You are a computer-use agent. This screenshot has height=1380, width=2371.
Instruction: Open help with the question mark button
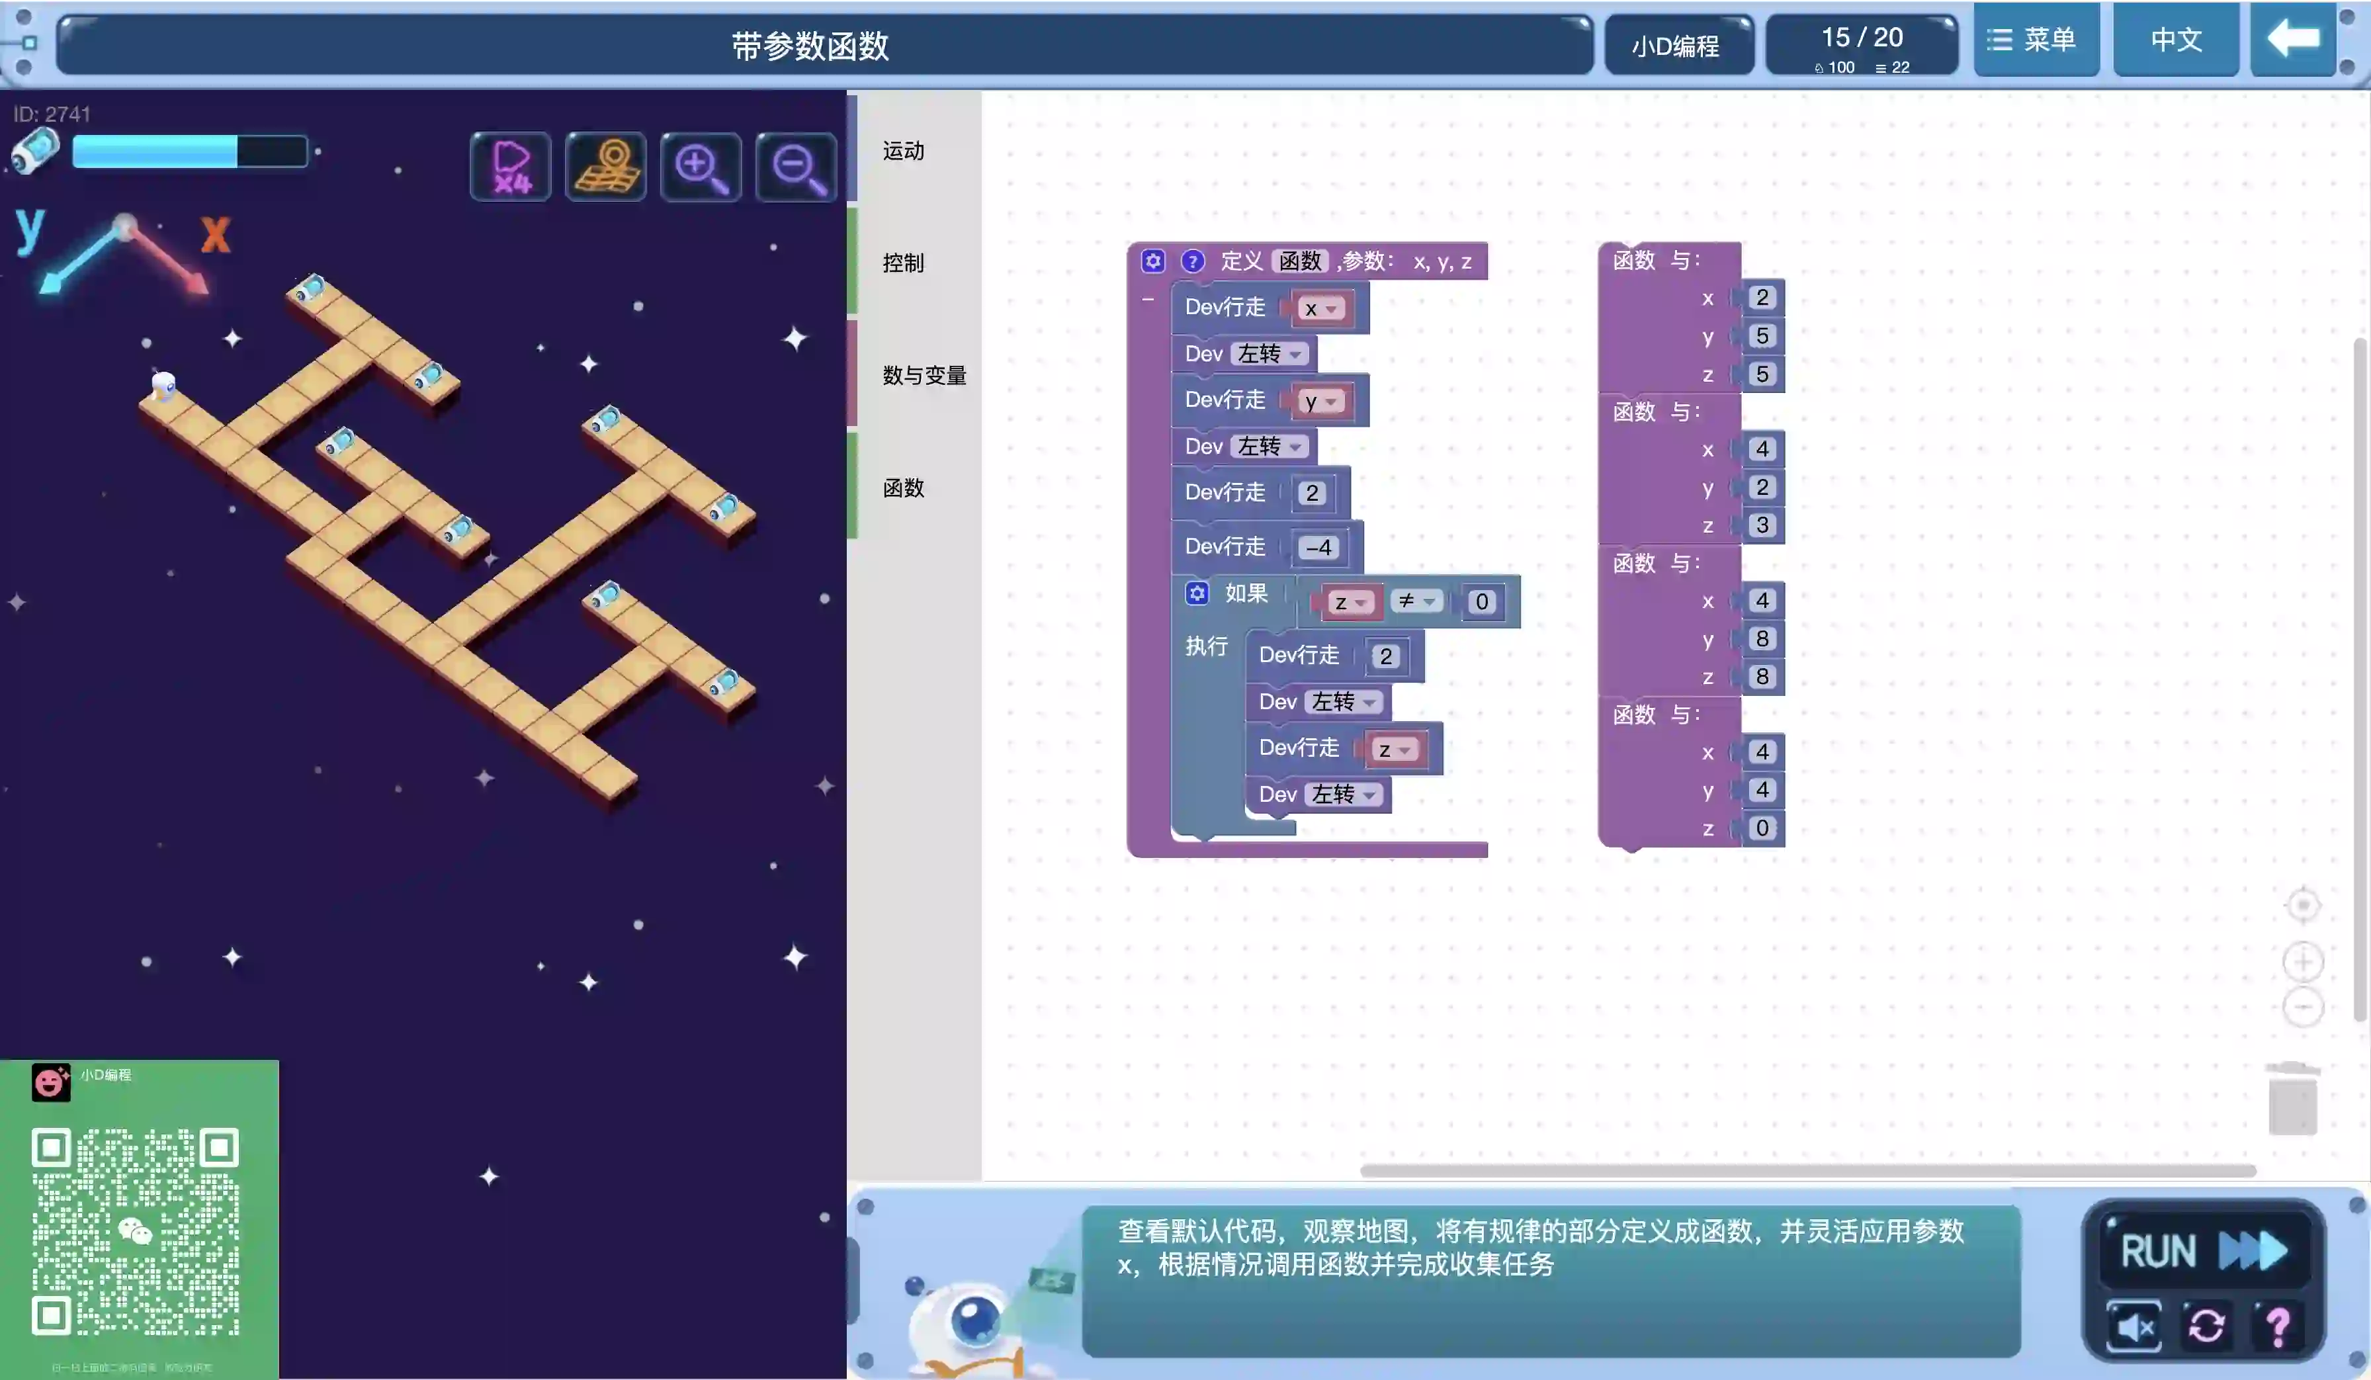coord(2277,1326)
